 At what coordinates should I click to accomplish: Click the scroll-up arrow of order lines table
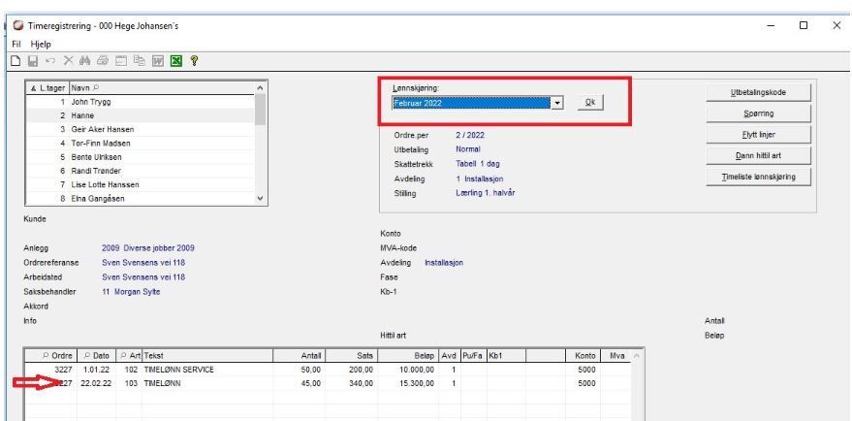pyautogui.click(x=637, y=356)
